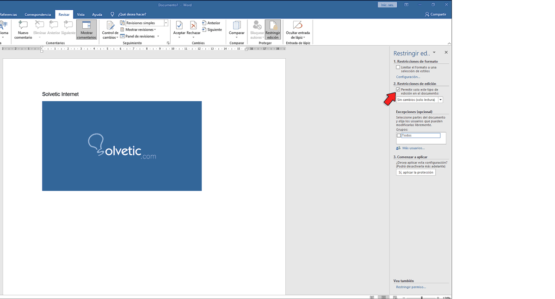Click the Aceptar change icon
555x299 pixels.
pos(179,25)
